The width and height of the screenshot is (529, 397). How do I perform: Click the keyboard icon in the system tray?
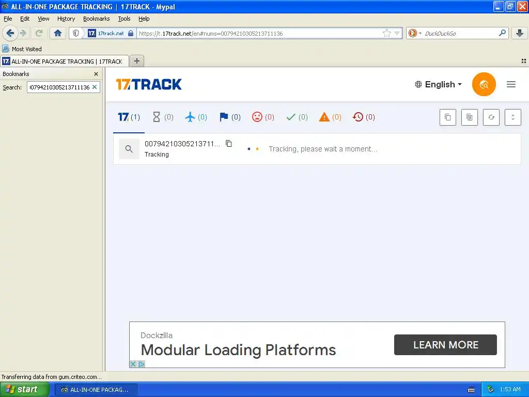click(x=471, y=390)
